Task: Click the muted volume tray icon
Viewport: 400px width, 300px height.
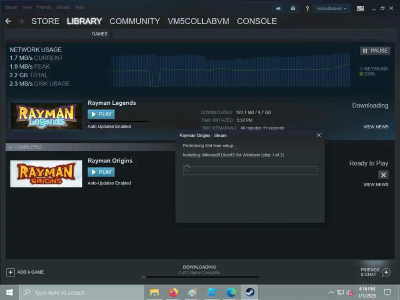Action: (350, 293)
